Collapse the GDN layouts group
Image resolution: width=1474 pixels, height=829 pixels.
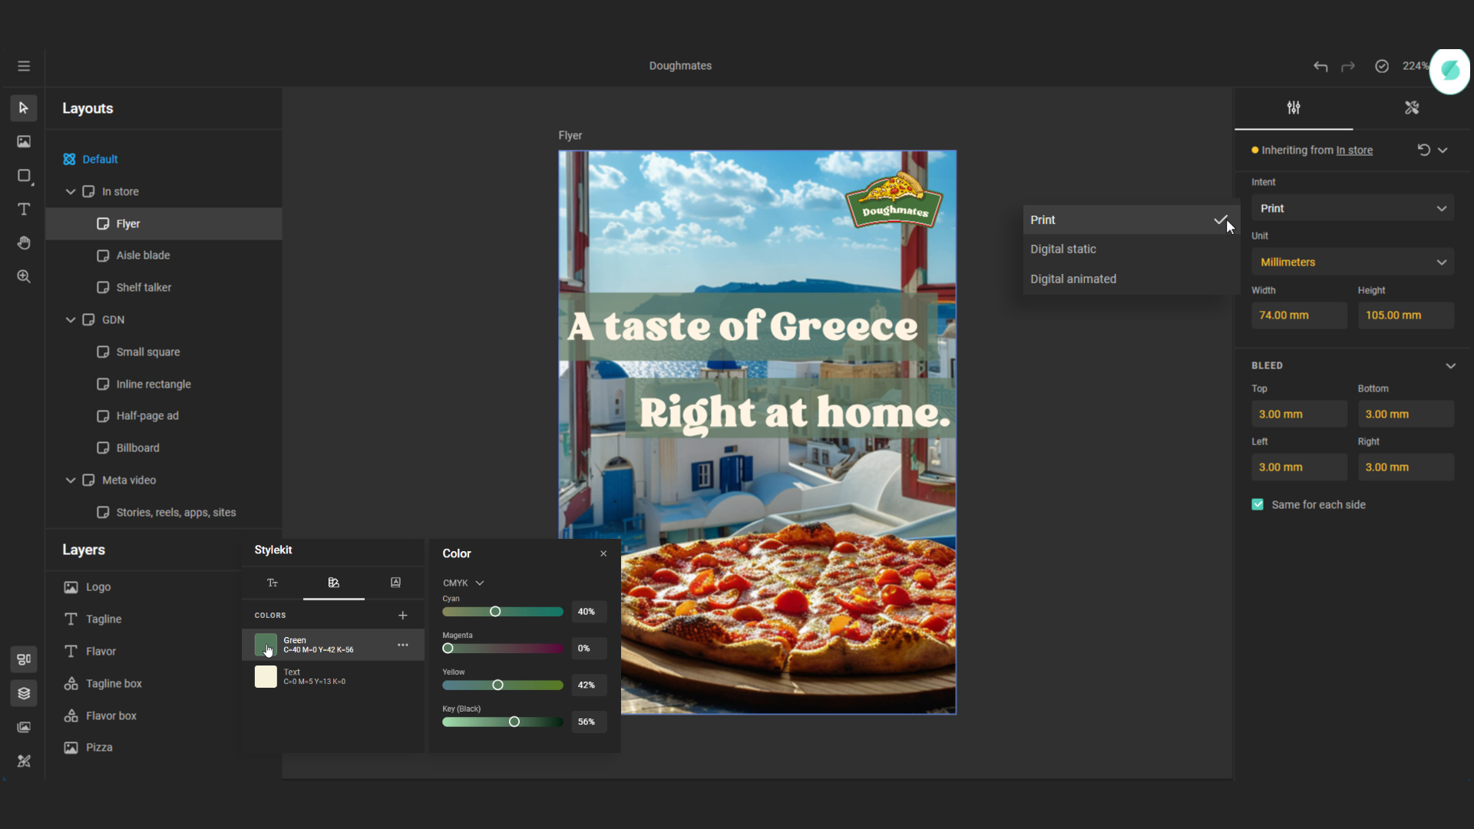pyautogui.click(x=70, y=319)
